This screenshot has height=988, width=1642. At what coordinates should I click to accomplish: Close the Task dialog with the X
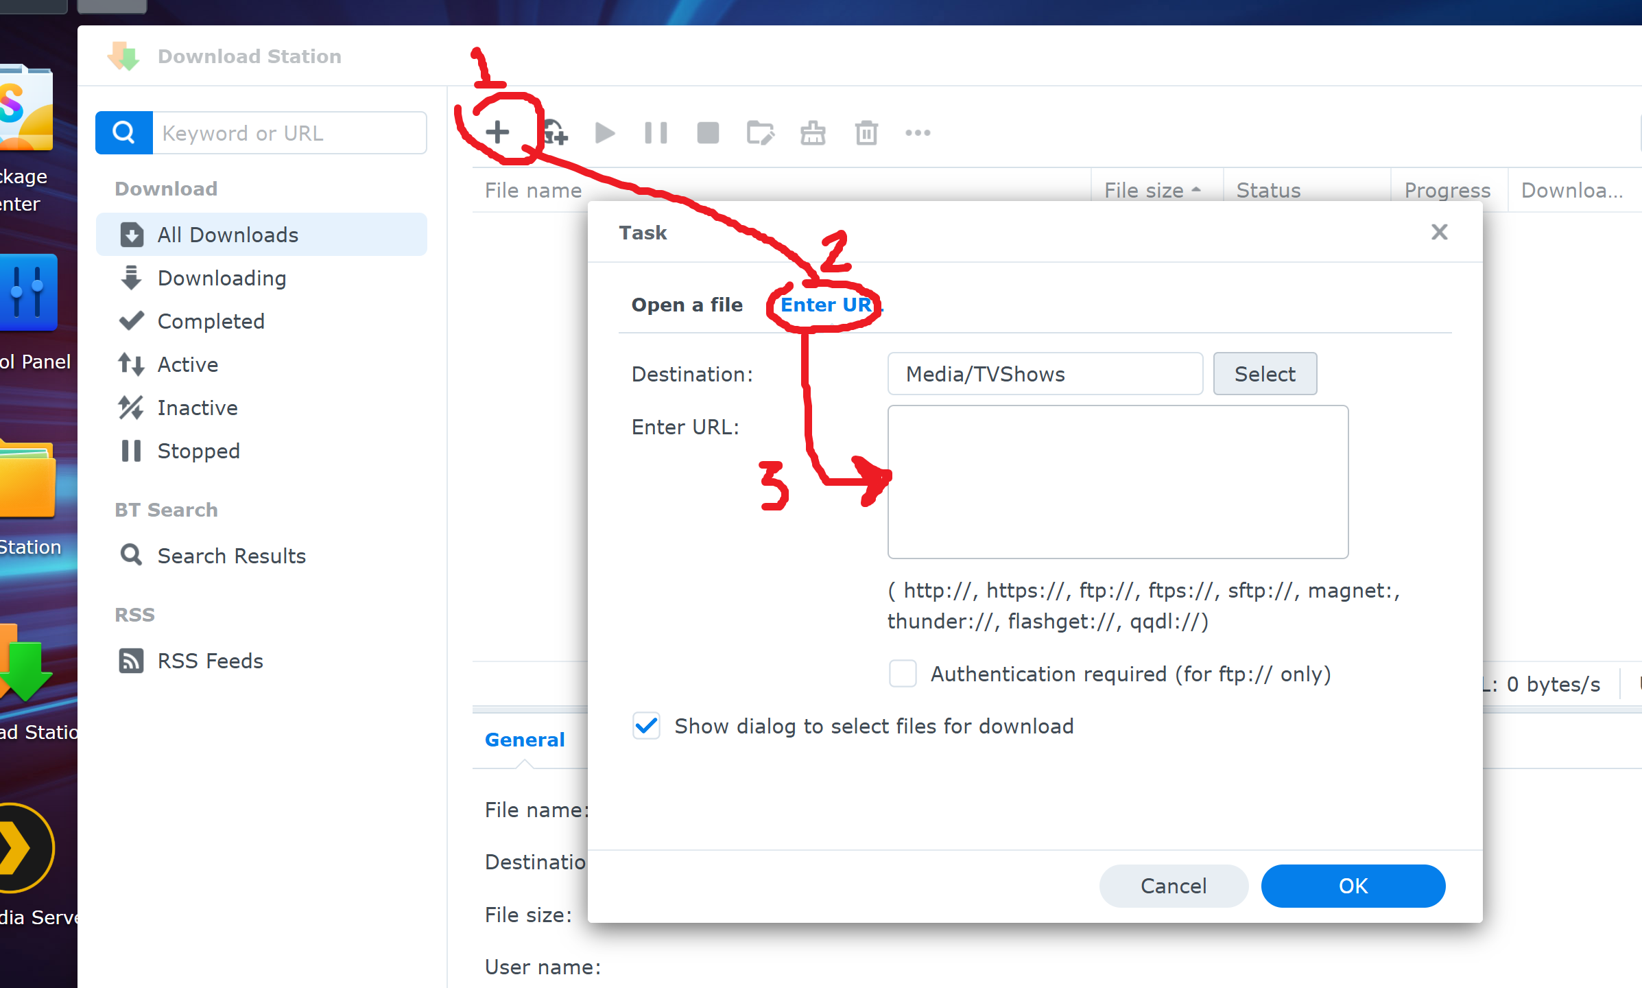[x=1439, y=232]
